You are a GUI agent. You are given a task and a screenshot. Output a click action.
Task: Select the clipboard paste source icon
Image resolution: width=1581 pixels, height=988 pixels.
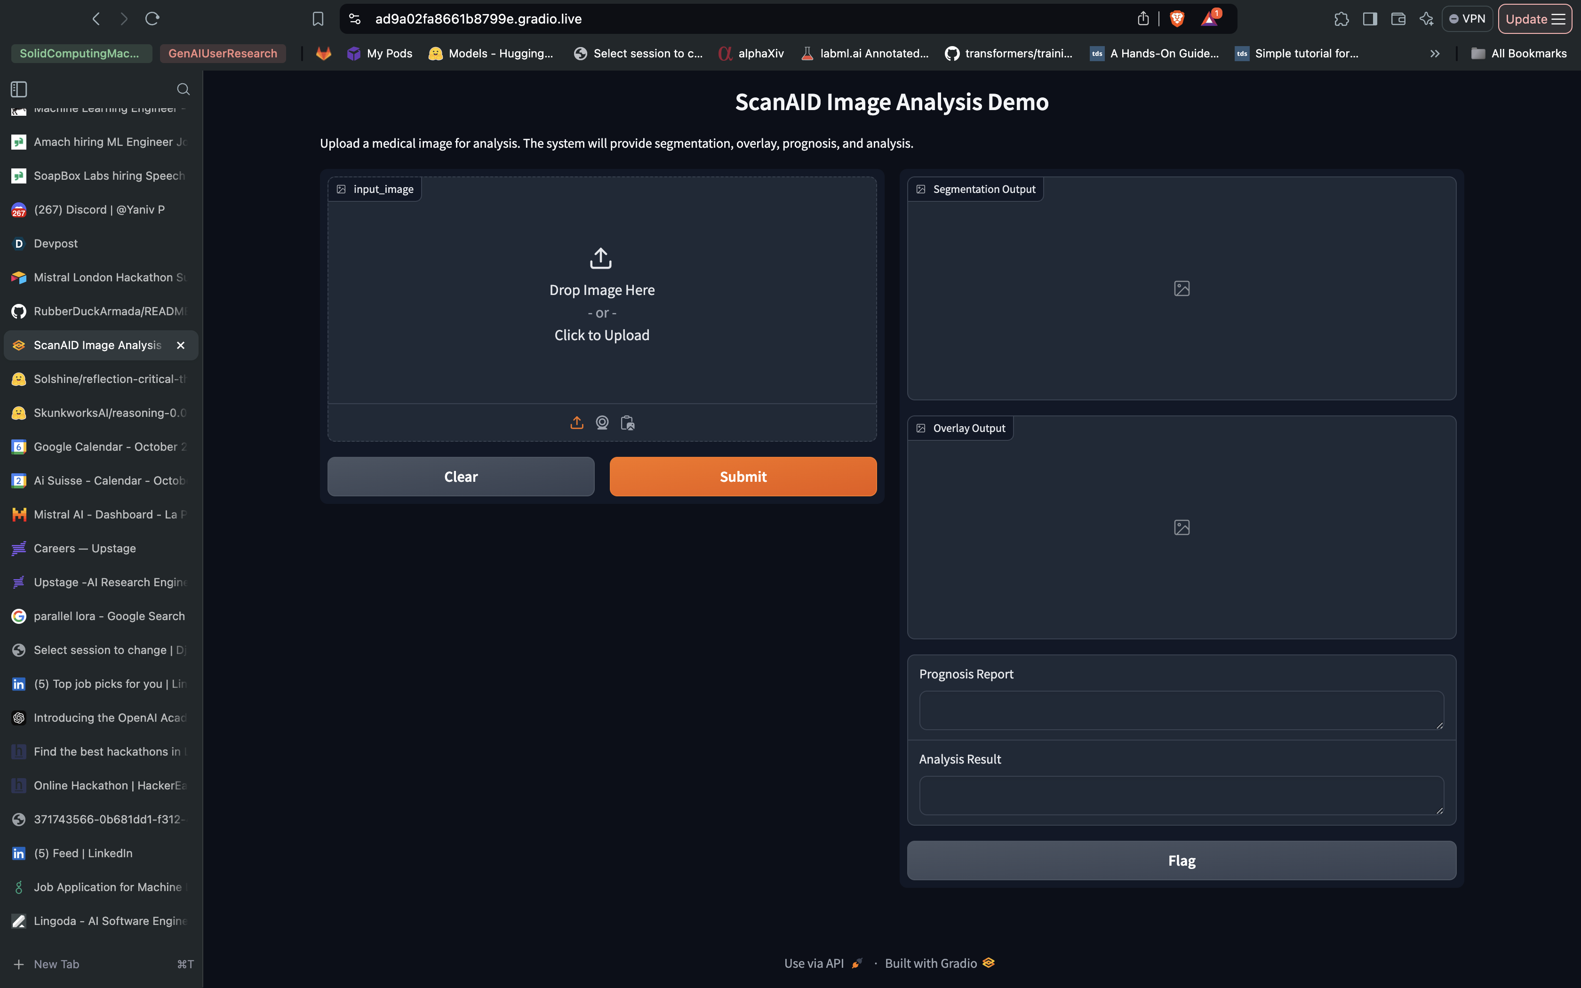coord(627,423)
